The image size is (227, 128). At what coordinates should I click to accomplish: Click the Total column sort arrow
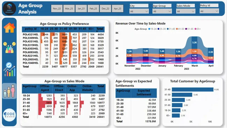click(97, 31)
